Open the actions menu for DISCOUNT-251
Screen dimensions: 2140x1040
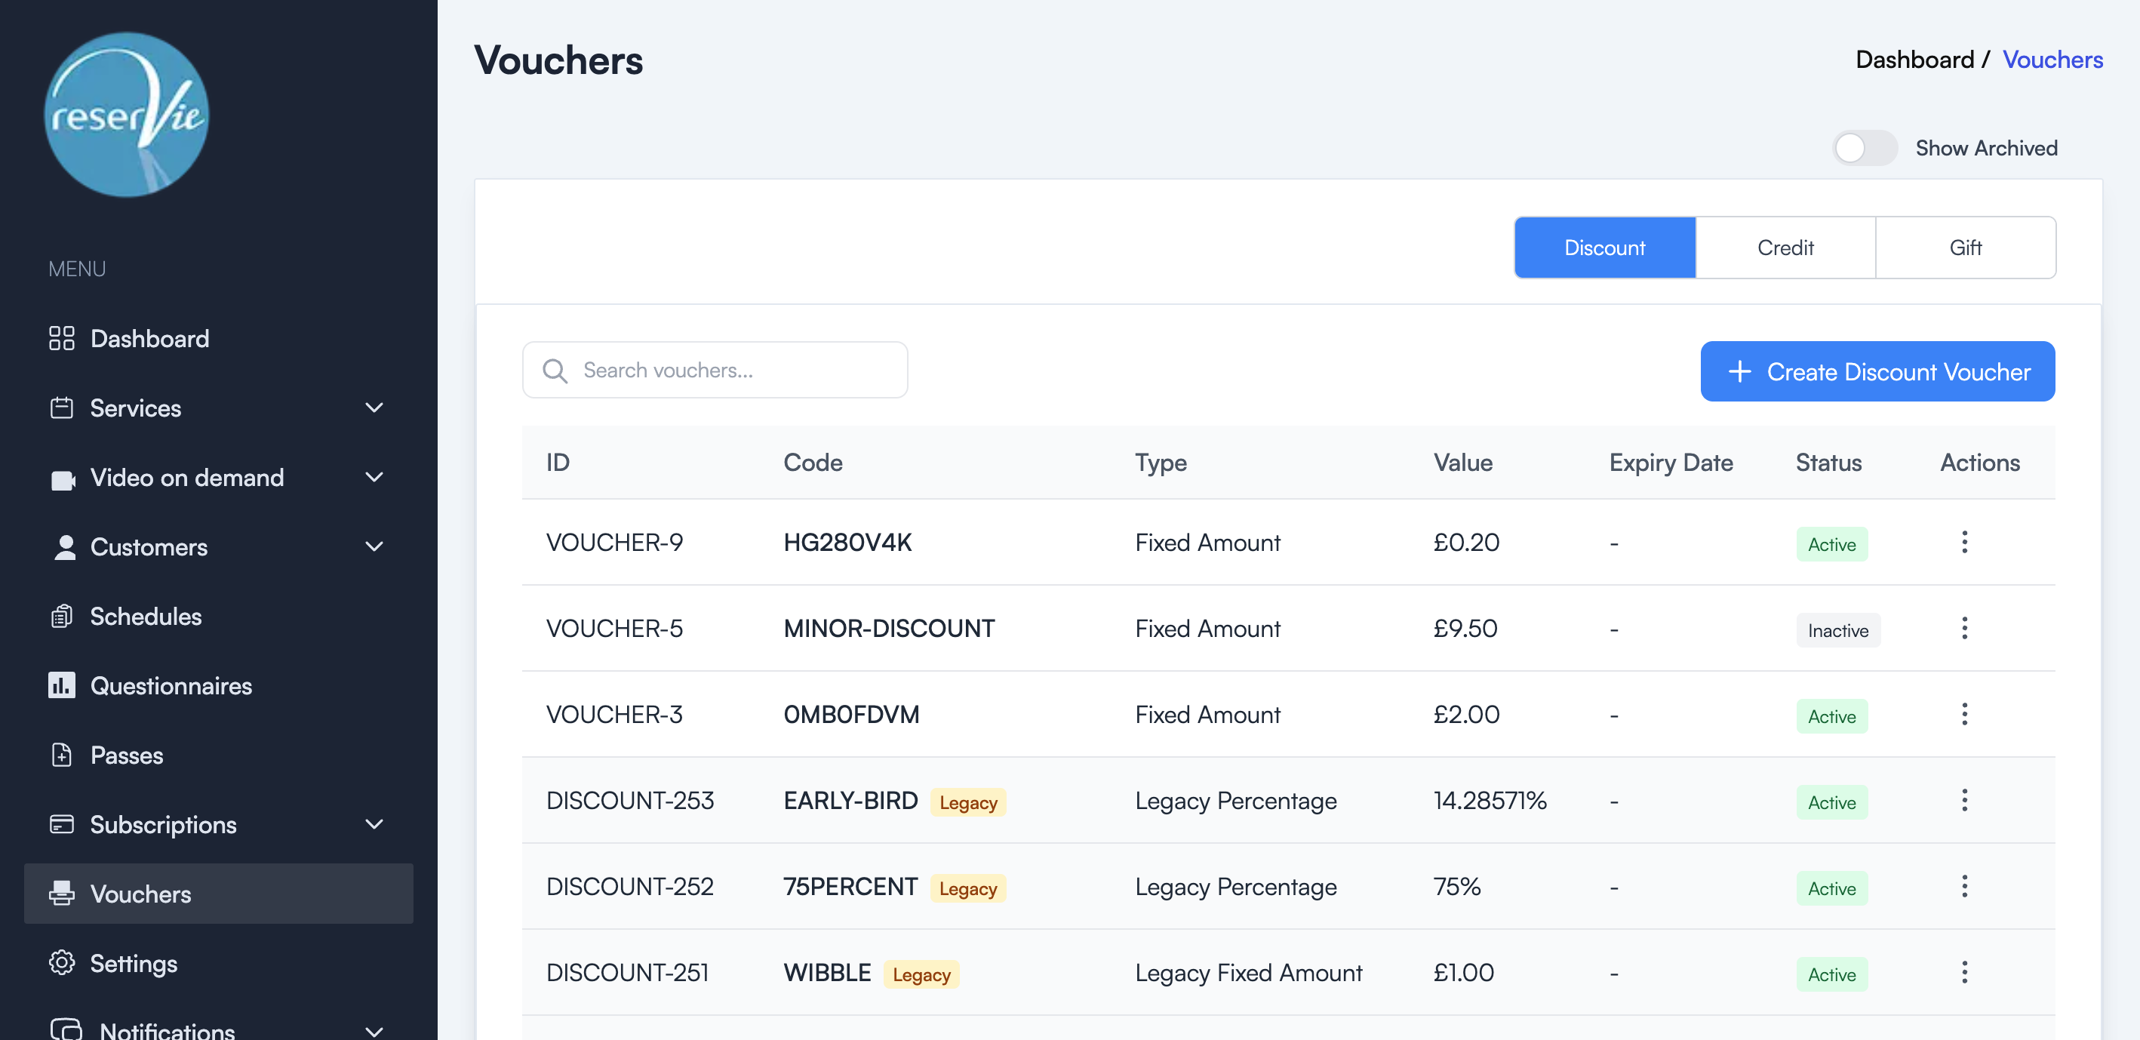pos(1965,971)
